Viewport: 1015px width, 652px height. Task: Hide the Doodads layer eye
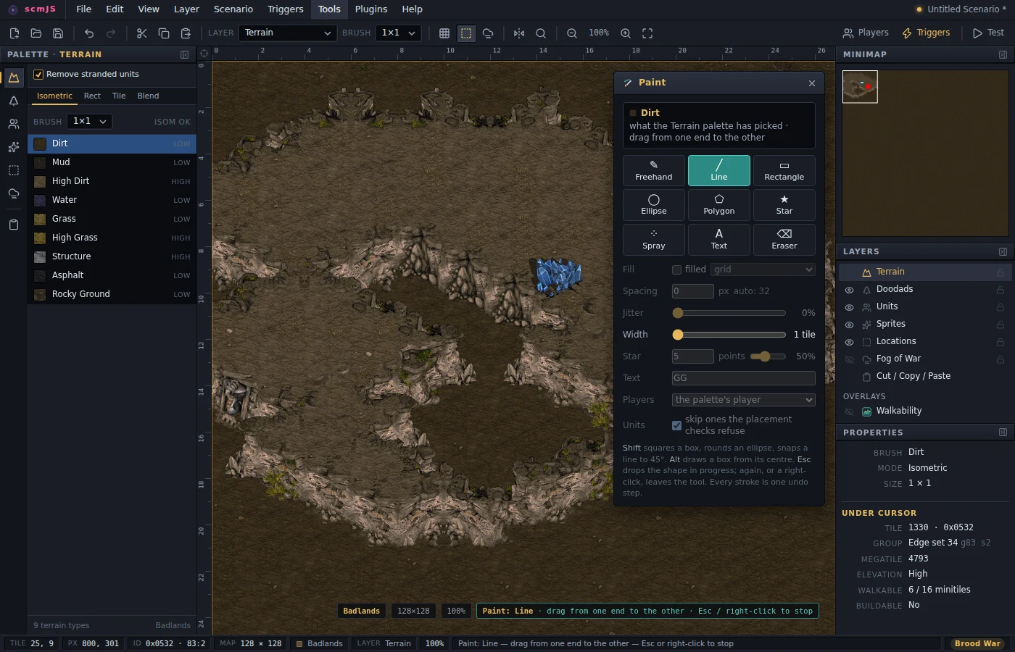tap(849, 290)
